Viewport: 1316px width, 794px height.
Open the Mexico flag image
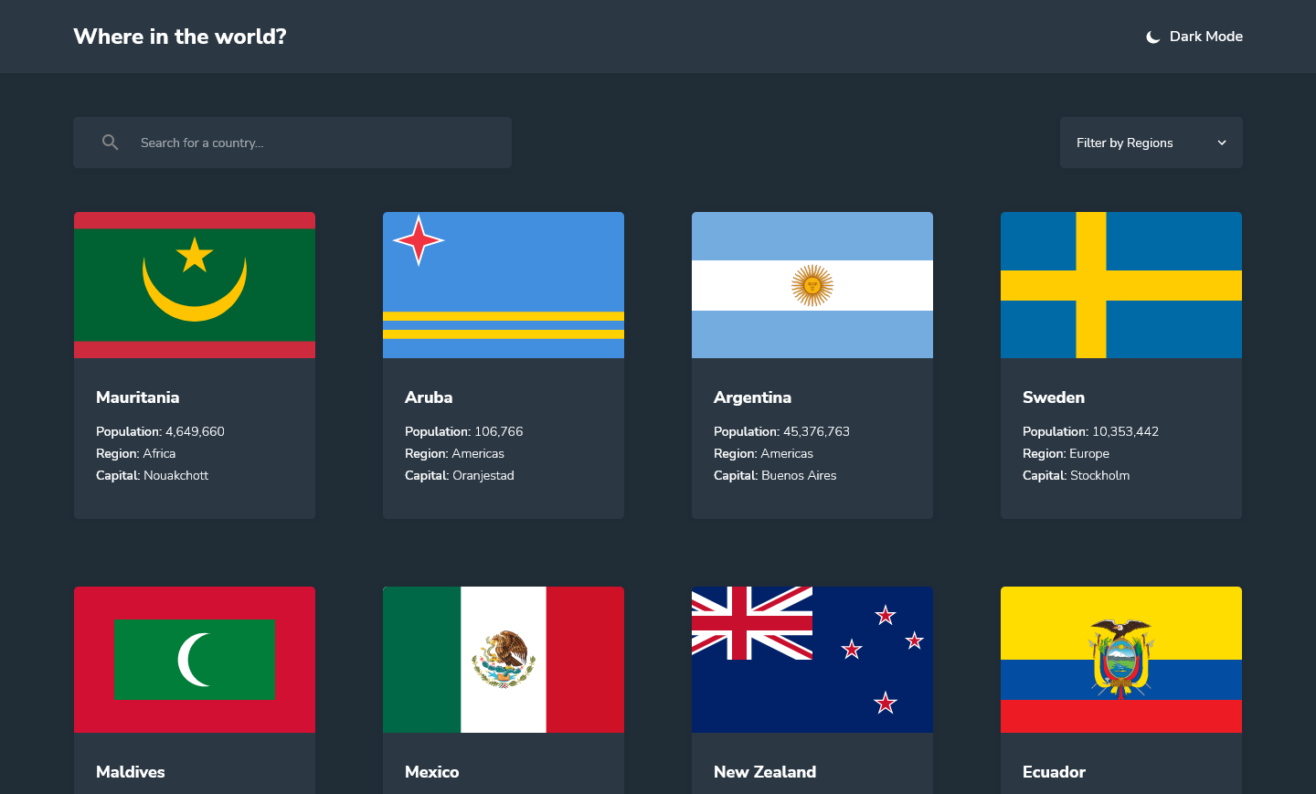click(x=504, y=660)
